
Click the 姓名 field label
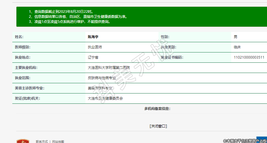(x=19, y=37)
